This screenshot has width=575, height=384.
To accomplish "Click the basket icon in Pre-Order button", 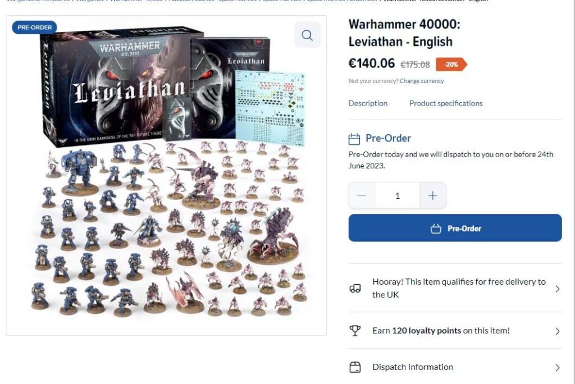I will tap(436, 228).
